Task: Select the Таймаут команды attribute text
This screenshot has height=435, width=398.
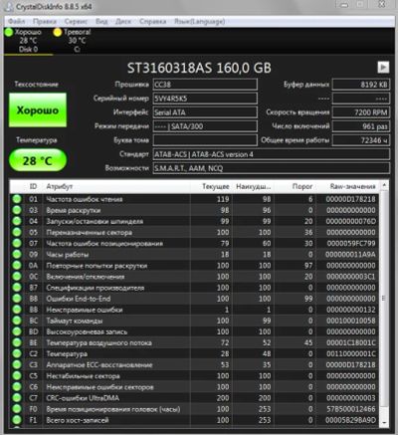Action: pos(75,321)
